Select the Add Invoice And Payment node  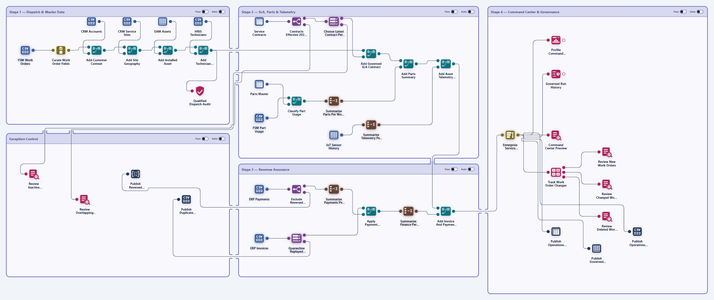coord(446,212)
